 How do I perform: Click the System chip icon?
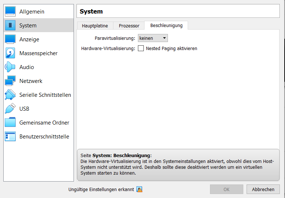click(10, 25)
